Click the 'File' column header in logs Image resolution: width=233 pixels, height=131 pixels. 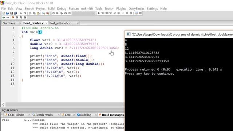tap(5, 120)
